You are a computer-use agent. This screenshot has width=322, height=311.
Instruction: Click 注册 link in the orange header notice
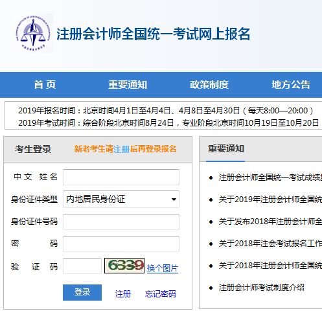point(121,149)
